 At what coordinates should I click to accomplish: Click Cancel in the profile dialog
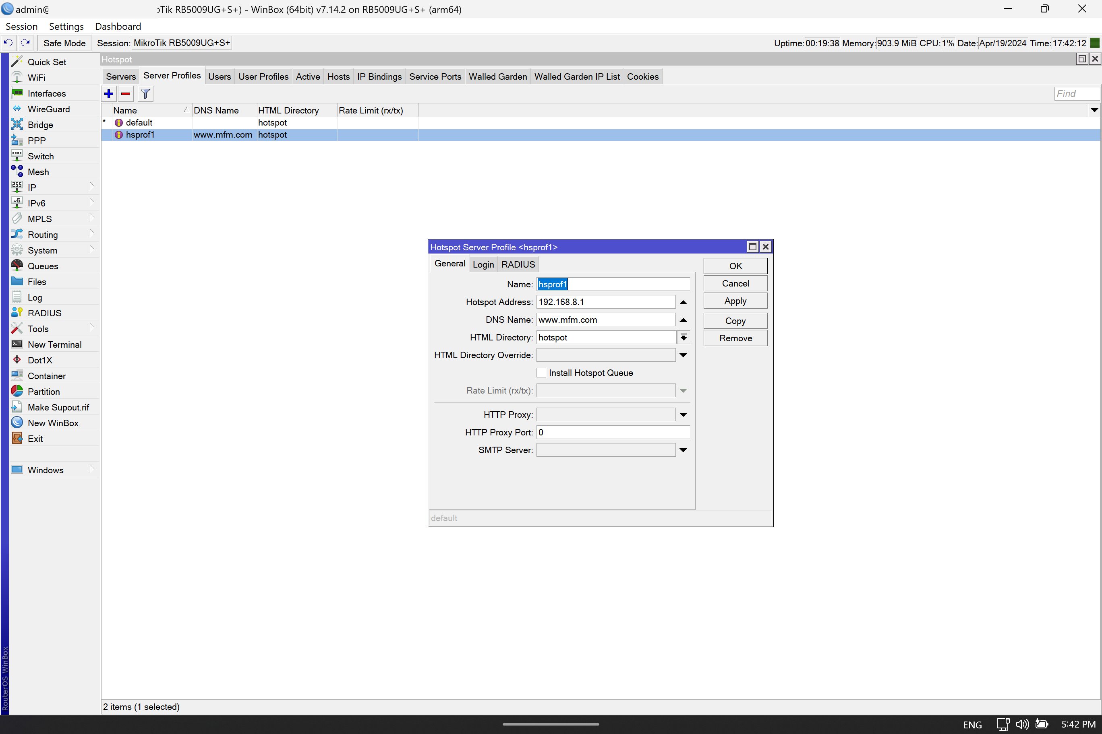(x=735, y=284)
